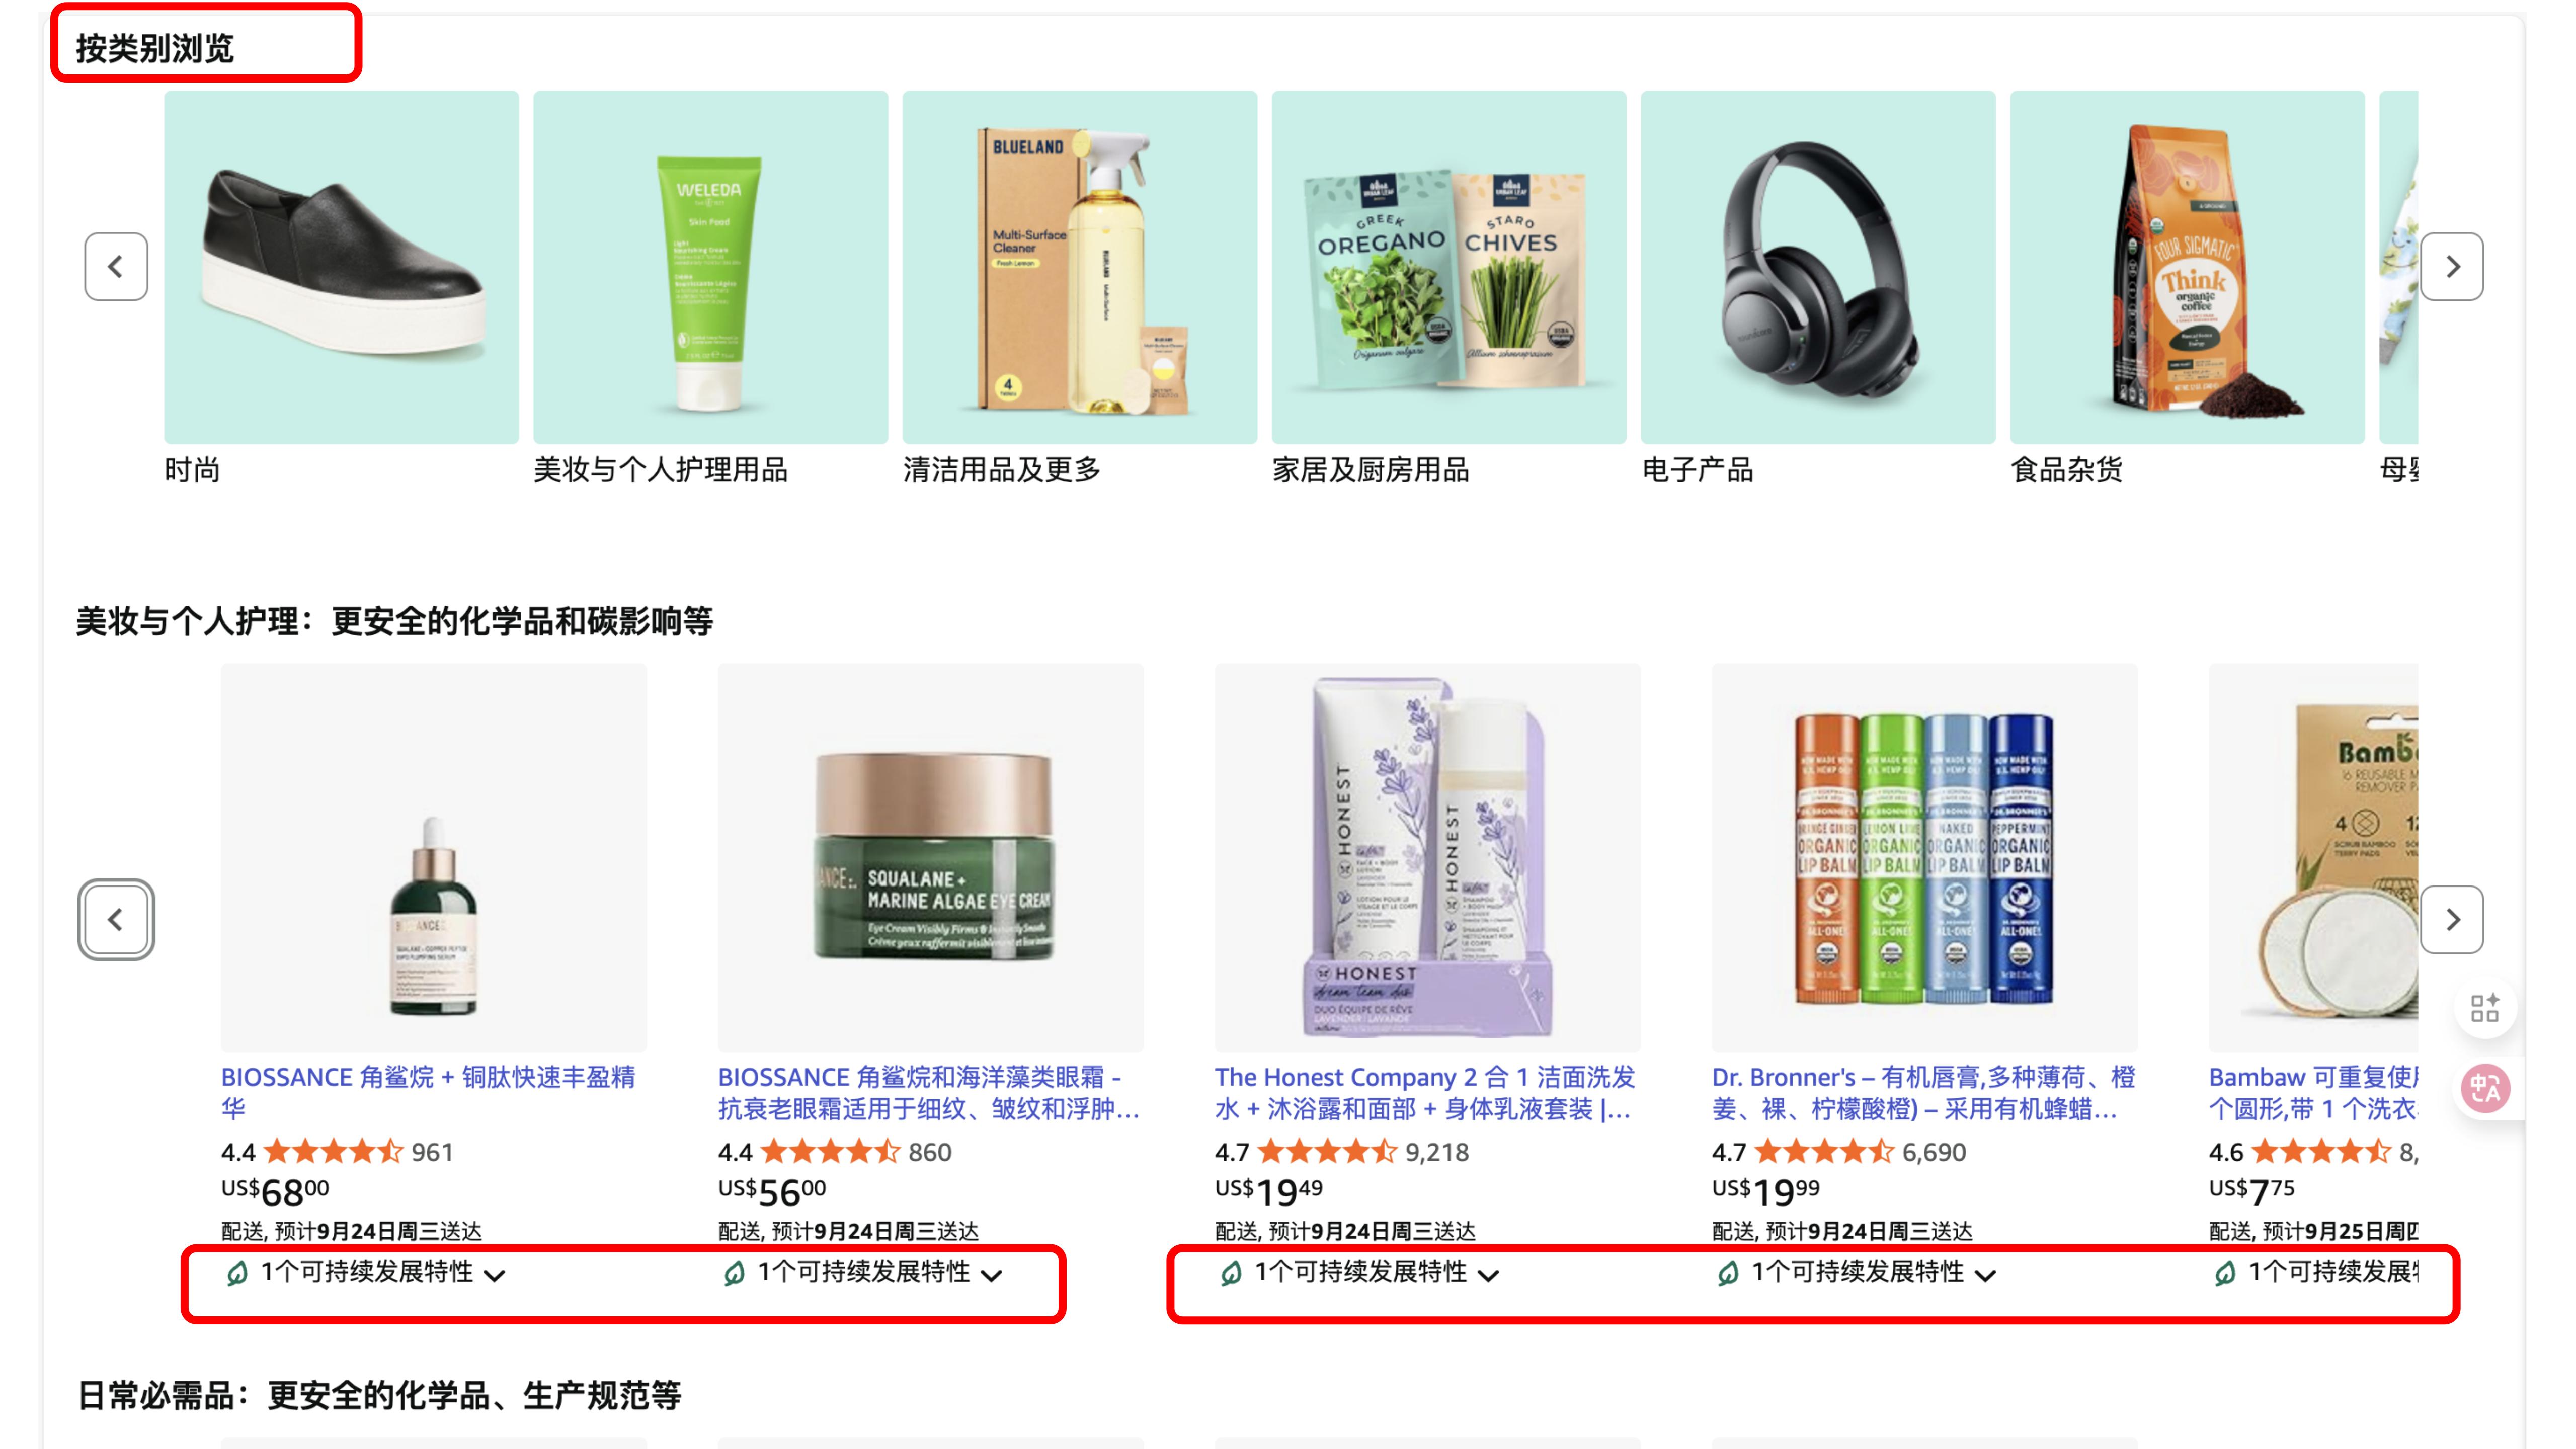Click the category carousel previous arrow
This screenshot has height=1449, width=2576.
(116, 267)
